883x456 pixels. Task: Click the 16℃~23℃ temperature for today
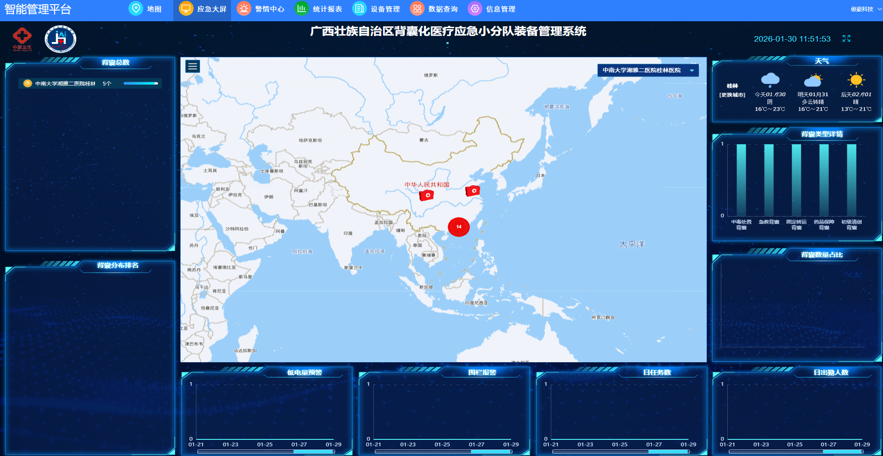point(770,109)
